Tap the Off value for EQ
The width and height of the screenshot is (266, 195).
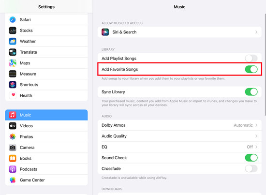click(250, 147)
